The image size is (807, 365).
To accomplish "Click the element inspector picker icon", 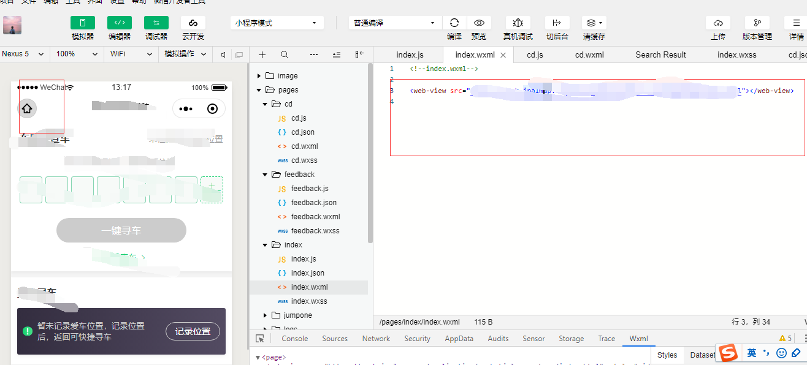I will [x=260, y=339].
